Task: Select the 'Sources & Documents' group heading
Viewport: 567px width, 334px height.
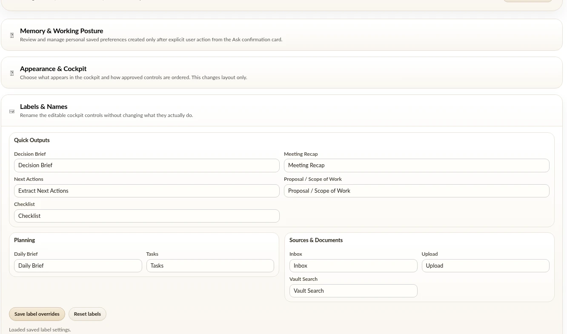Action: pos(316,240)
